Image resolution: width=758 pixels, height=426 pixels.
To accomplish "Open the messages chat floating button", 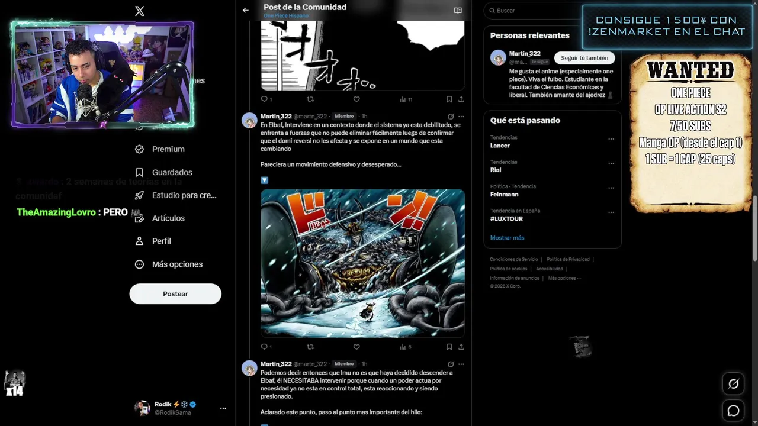I will click(x=733, y=411).
